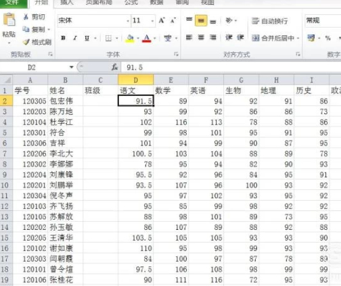Click the accounting number format icon
This screenshot has width=341, height=286.
(311, 38)
